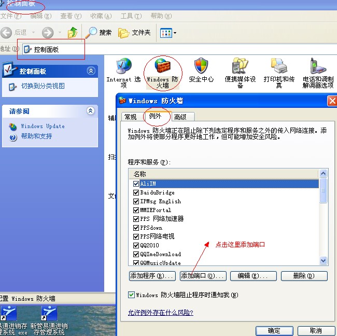337x336 pixels.
Task: Uncheck the QQ2010 checkbox
Action: tap(136, 245)
